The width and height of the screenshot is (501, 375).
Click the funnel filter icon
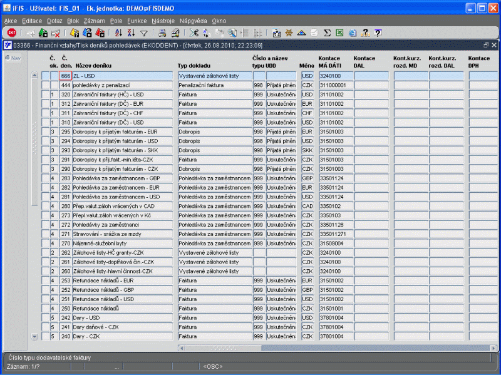(144, 33)
